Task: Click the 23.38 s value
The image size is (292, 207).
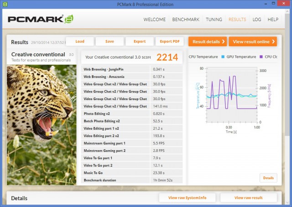Action: tap(159, 173)
